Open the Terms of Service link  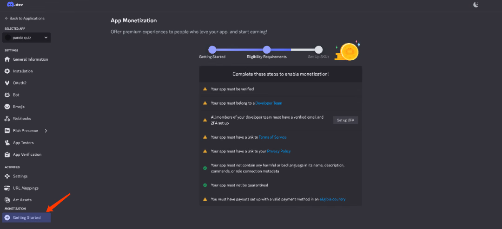272,137
